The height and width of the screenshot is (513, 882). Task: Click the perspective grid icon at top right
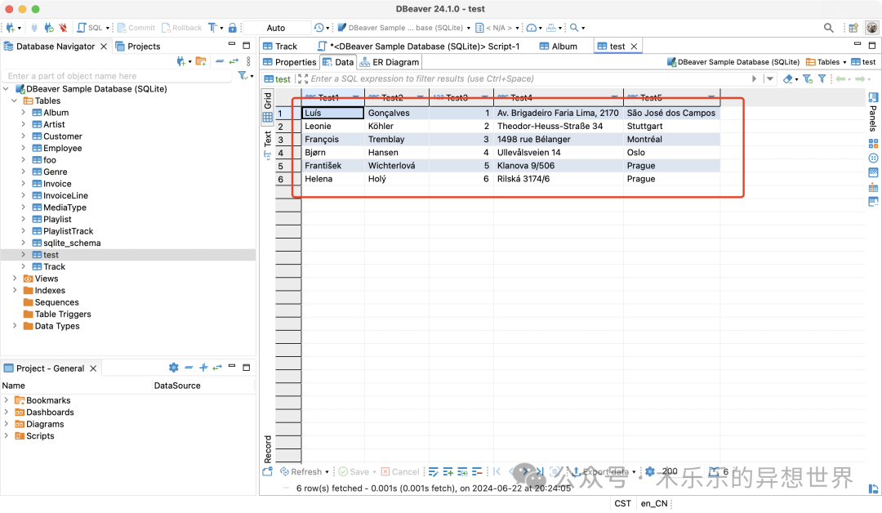coord(853,28)
